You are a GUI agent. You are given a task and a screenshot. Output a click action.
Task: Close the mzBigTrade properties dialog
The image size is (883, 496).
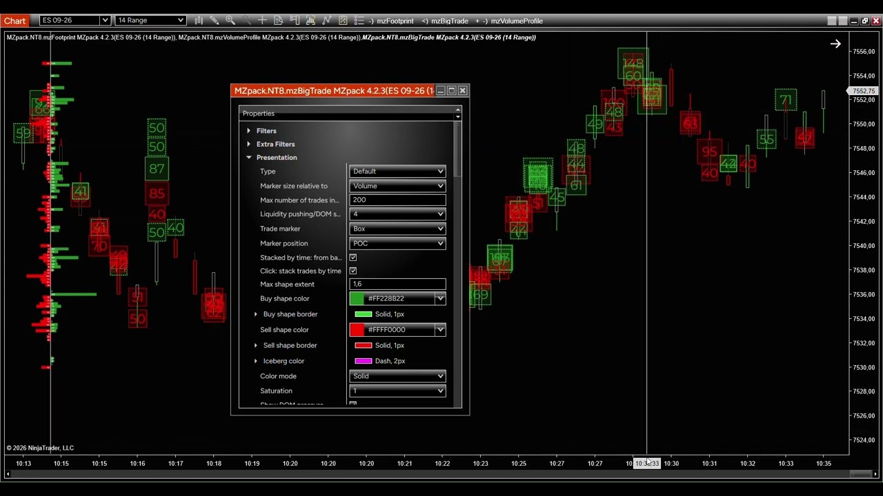[x=462, y=91]
